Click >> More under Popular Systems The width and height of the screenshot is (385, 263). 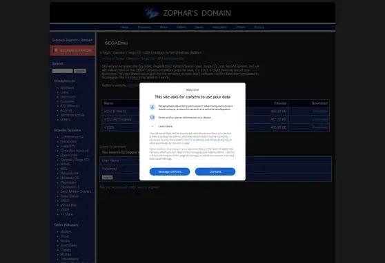pyautogui.click(x=67, y=214)
